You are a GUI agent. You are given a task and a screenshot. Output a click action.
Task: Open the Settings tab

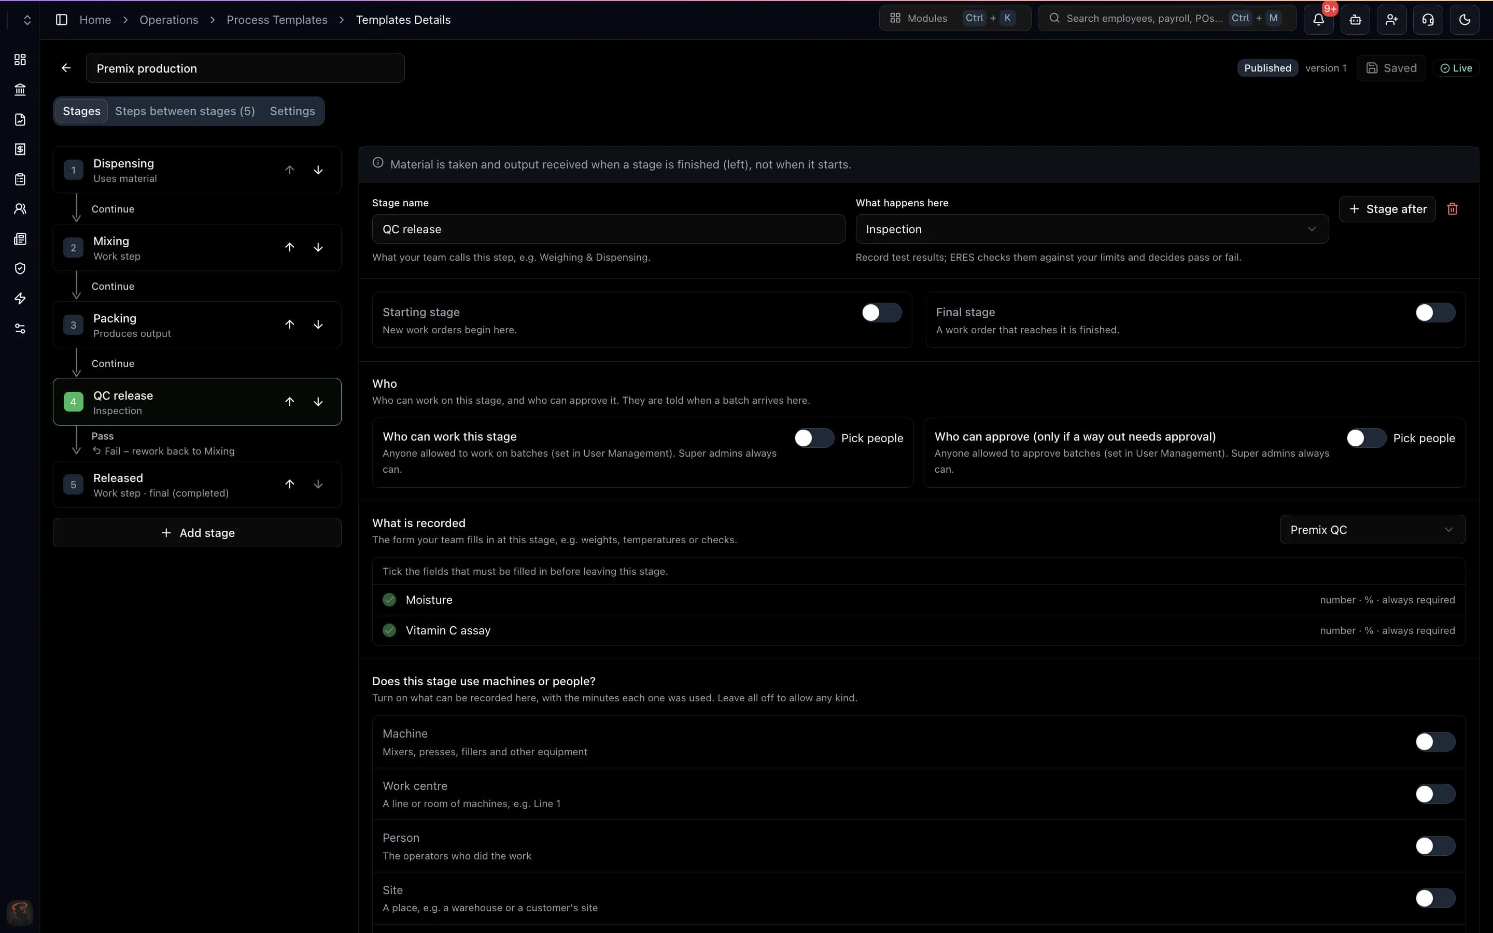click(x=292, y=111)
